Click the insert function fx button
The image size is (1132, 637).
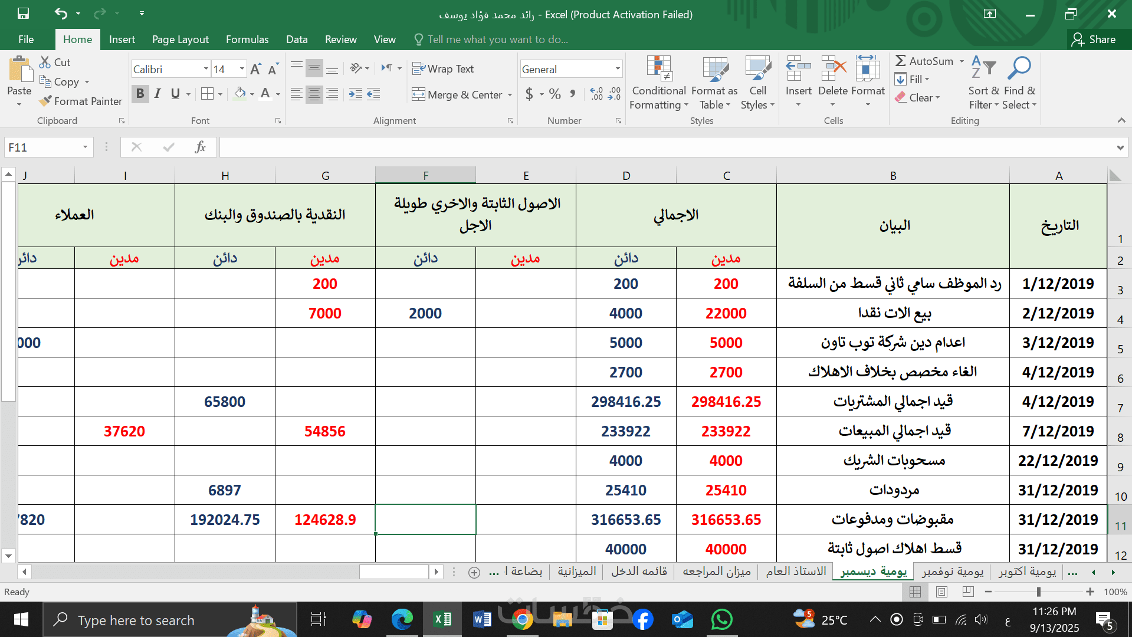click(200, 147)
